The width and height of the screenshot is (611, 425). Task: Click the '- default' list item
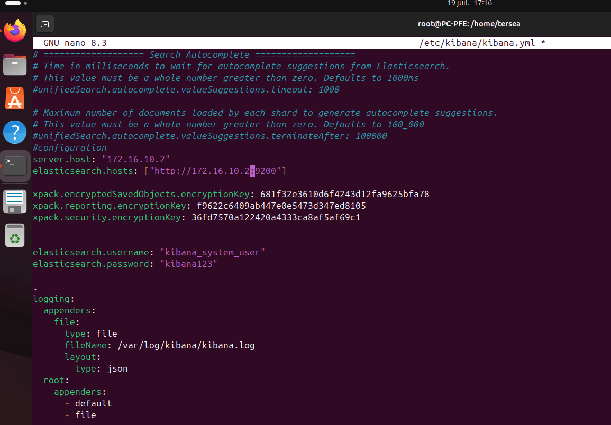pos(88,403)
